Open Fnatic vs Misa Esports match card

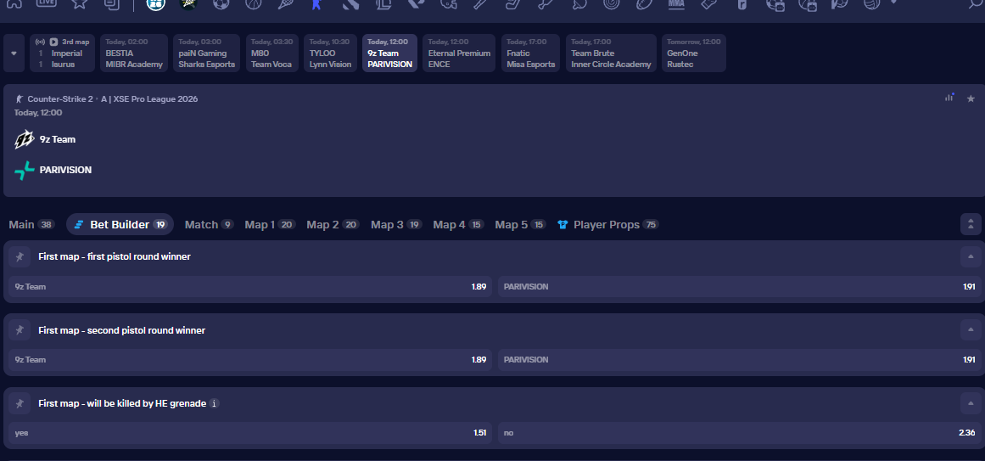click(531, 53)
